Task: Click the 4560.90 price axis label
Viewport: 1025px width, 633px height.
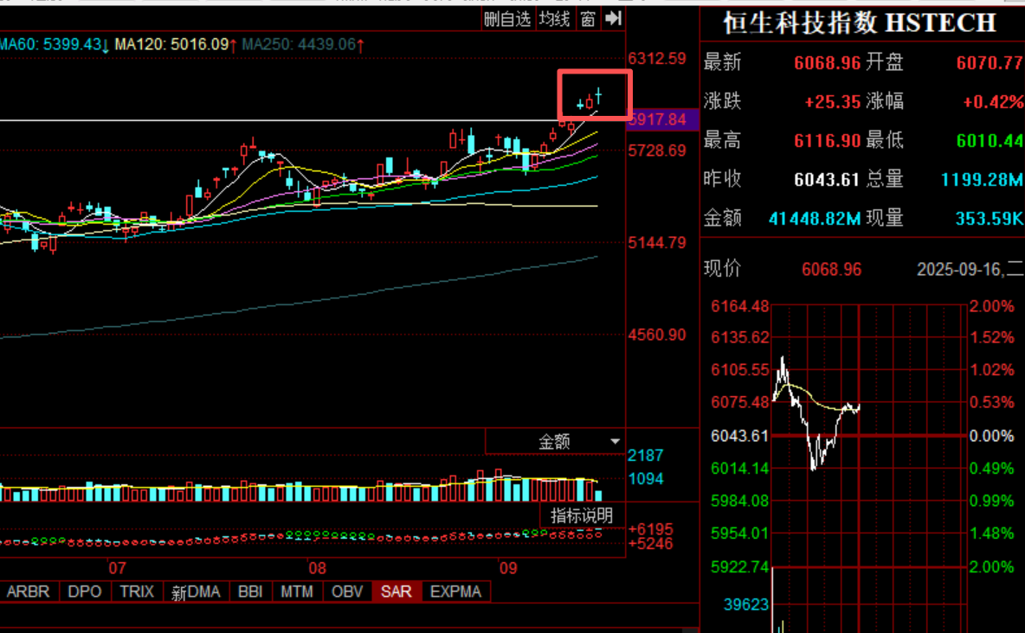Action: pyautogui.click(x=657, y=336)
